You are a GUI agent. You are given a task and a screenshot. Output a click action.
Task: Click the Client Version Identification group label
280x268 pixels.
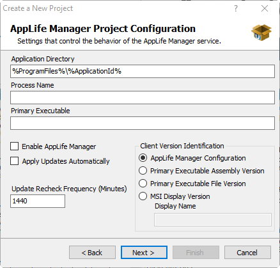coord(182,146)
